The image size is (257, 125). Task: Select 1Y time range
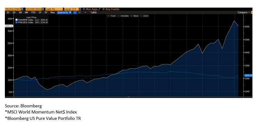(x=40, y=12)
